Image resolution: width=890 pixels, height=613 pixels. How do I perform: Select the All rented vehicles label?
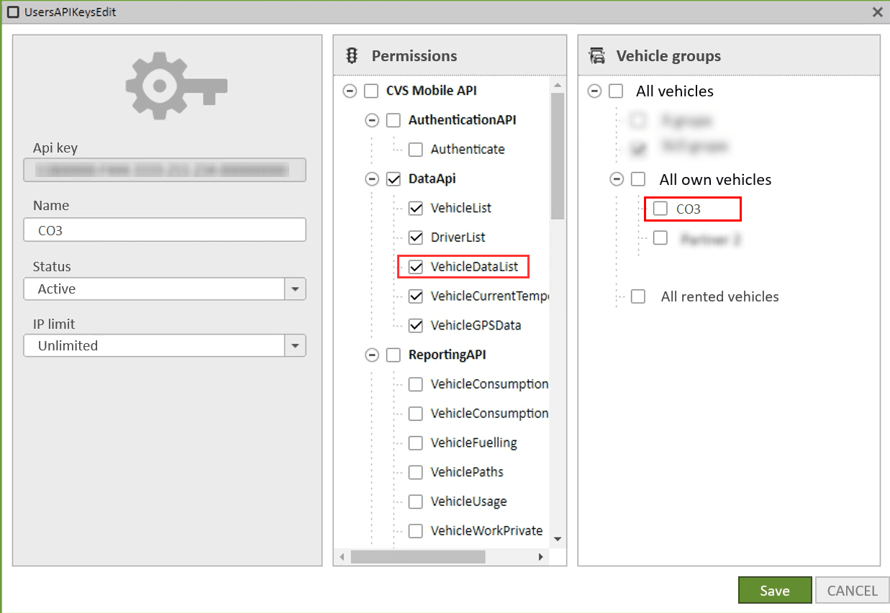click(x=719, y=296)
